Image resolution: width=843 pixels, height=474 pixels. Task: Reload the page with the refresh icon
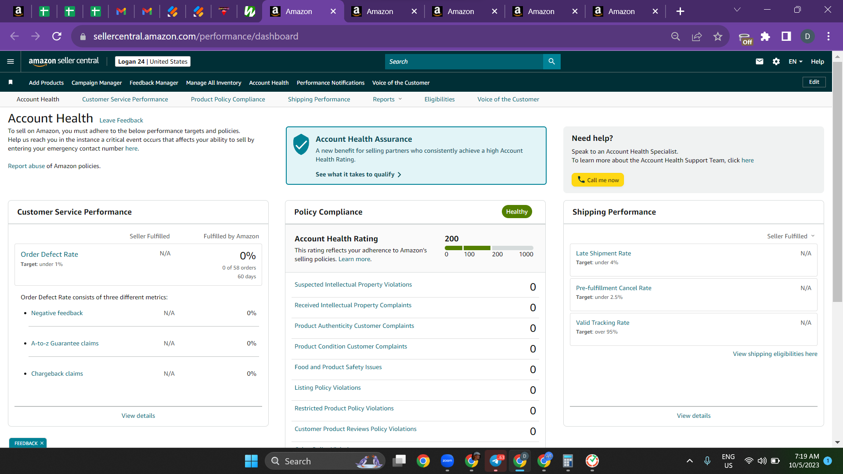click(x=57, y=36)
